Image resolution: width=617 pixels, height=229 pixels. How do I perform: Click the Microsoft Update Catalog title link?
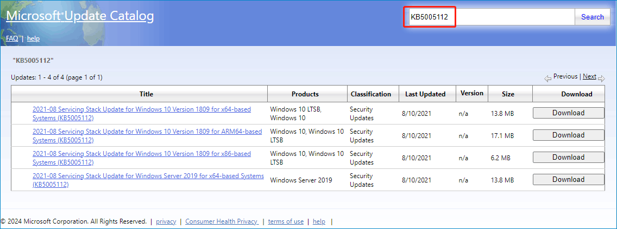[x=80, y=16]
